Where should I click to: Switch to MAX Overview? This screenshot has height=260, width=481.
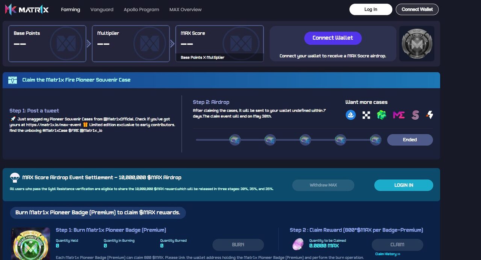(x=186, y=9)
